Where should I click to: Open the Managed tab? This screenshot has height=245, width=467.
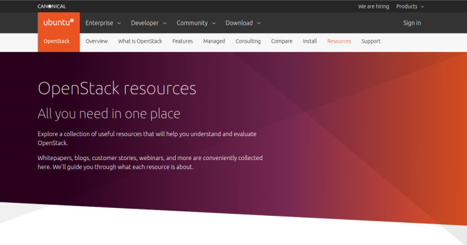click(214, 41)
